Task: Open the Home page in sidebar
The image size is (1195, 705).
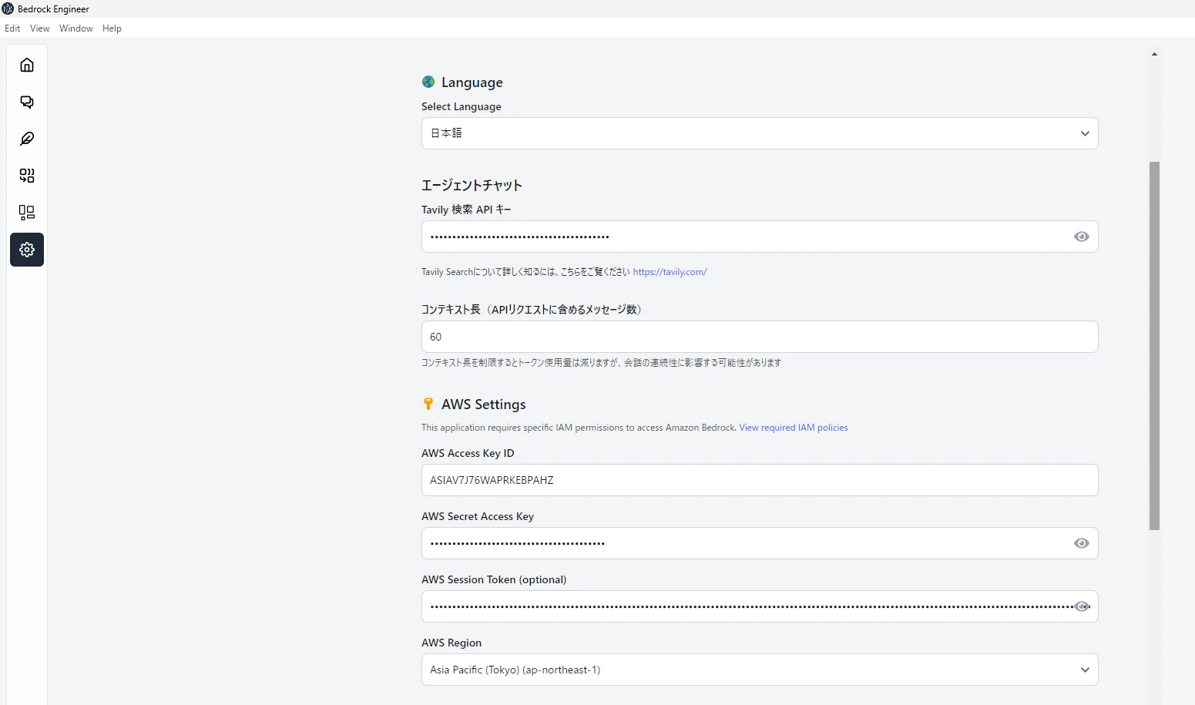Action: pos(27,65)
